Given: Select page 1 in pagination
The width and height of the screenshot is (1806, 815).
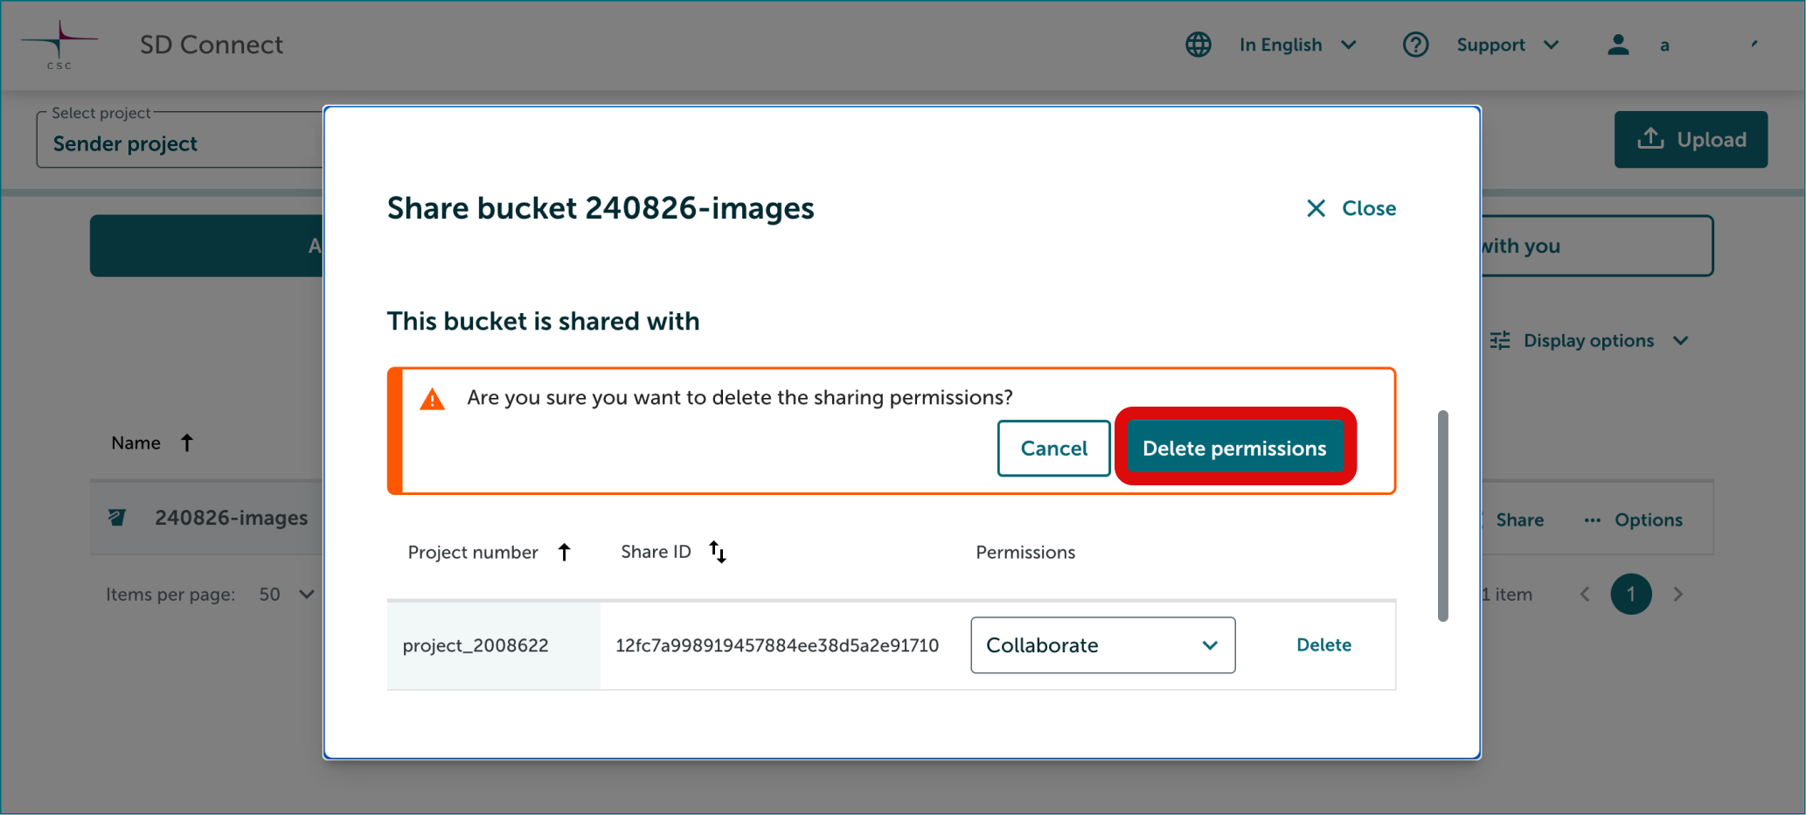Looking at the screenshot, I should point(1631,595).
